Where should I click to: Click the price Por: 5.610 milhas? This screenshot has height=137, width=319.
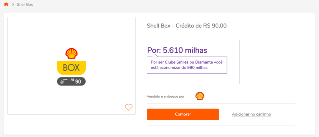177,50
